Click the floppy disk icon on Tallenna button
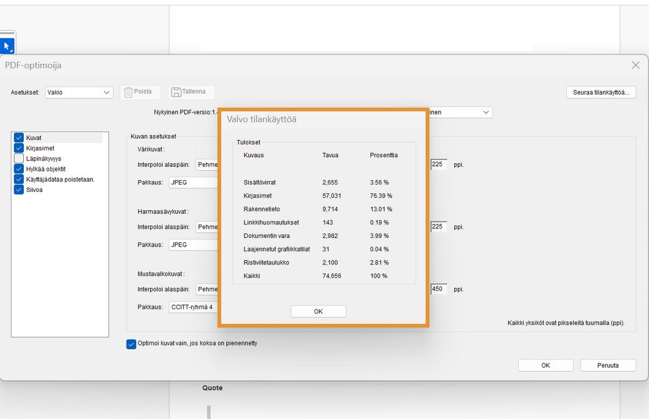 pyautogui.click(x=176, y=92)
